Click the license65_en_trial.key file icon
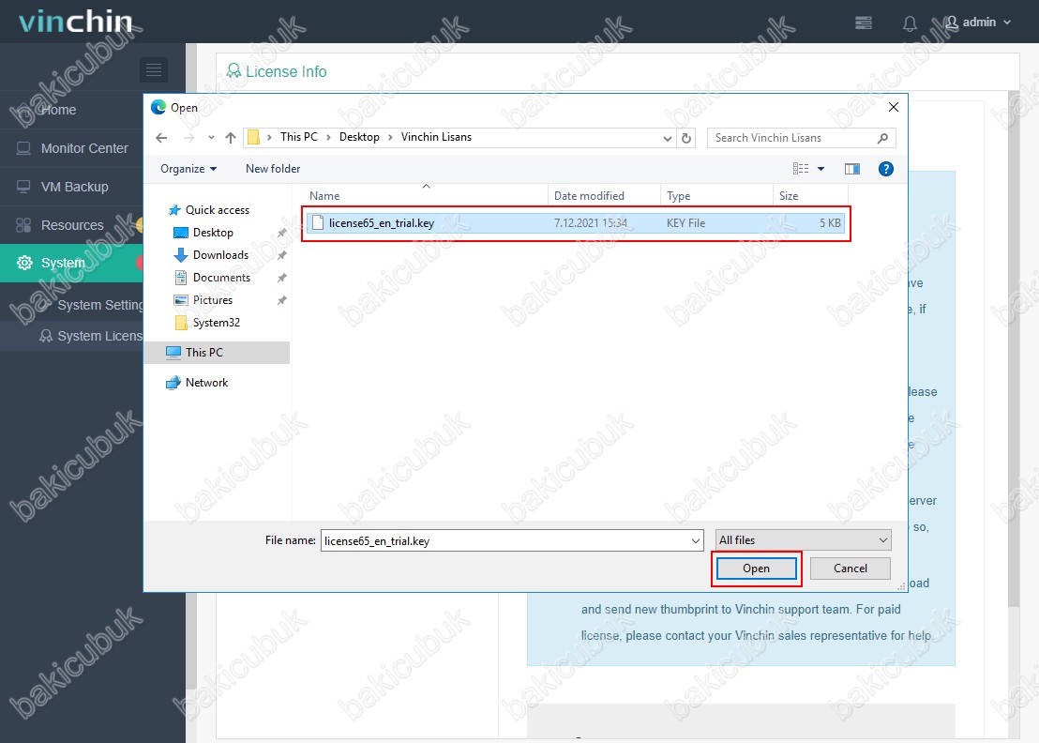 pyautogui.click(x=318, y=223)
